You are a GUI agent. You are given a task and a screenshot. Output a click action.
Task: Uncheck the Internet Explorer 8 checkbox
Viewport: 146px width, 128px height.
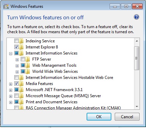[x=16, y=47]
